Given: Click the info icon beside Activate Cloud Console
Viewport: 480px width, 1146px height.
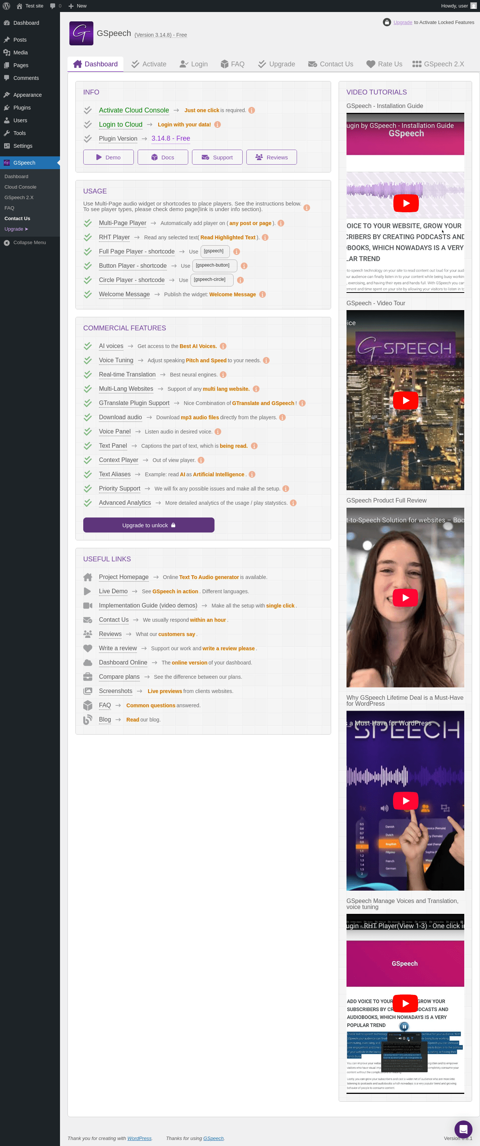Looking at the screenshot, I should (x=251, y=110).
